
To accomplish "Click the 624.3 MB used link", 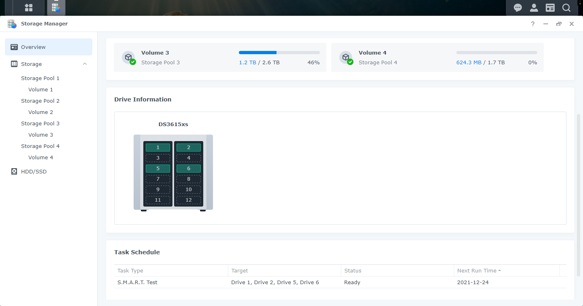I will 469,63.
